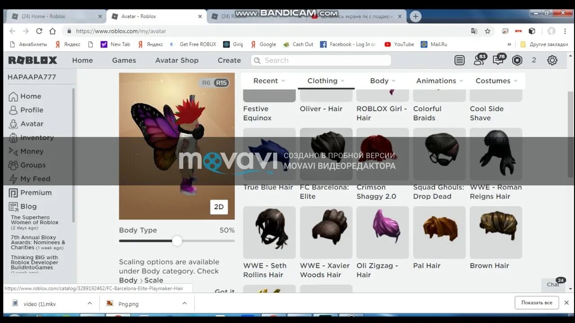Screen dimensions: 575x323
Task: Select WWE - Roman Reigns Hair thumbnail
Action: (496, 154)
